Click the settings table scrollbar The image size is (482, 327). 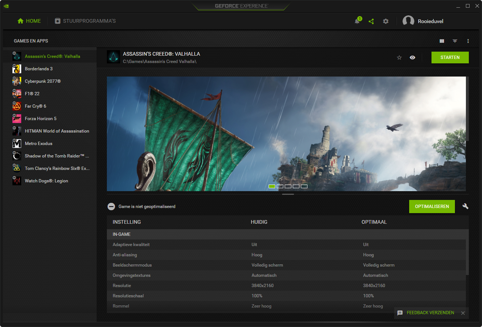[467, 257]
